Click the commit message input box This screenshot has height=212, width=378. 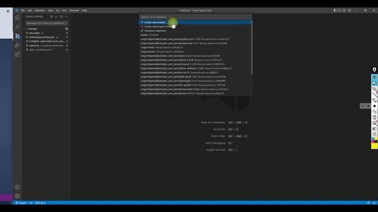click(x=47, y=23)
